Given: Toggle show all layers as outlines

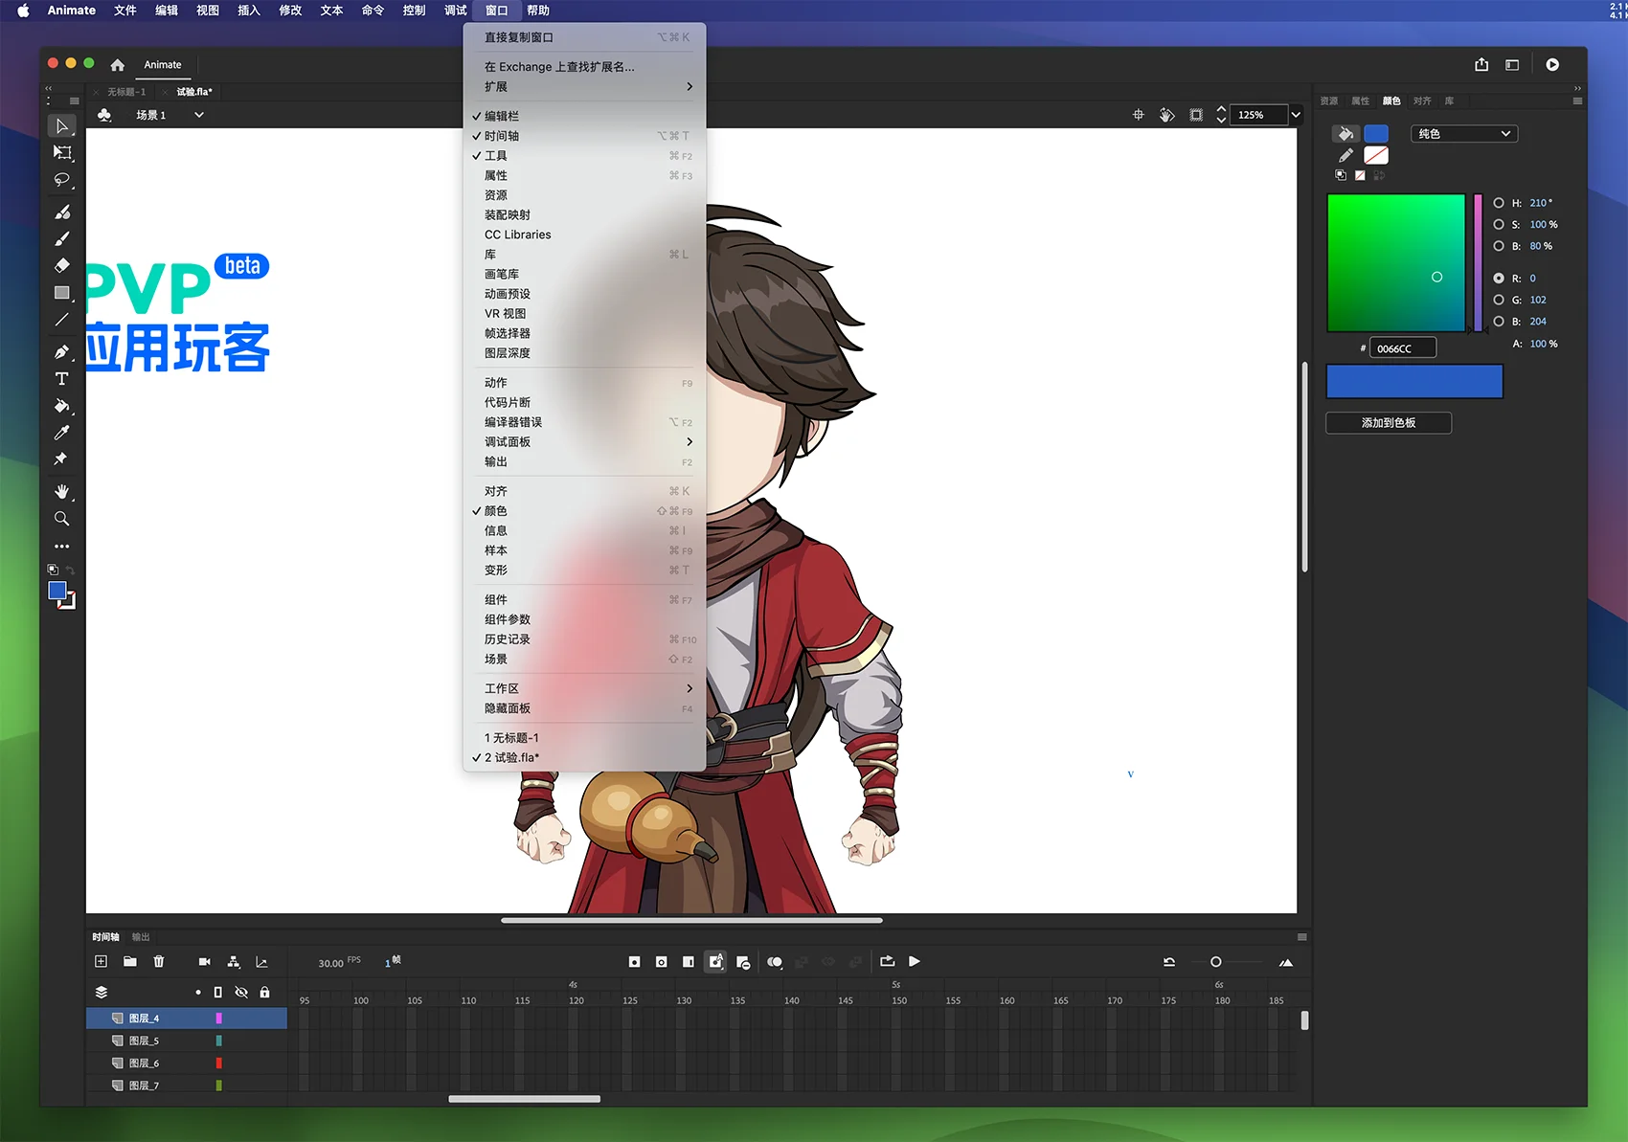Looking at the screenshot, I should coord(218,992).
